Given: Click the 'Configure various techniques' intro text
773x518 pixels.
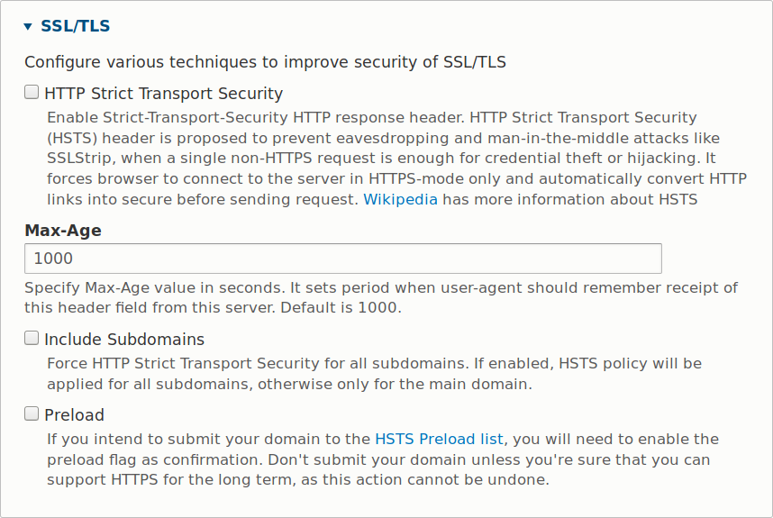Looking at the screenshot, I should 265,62.
